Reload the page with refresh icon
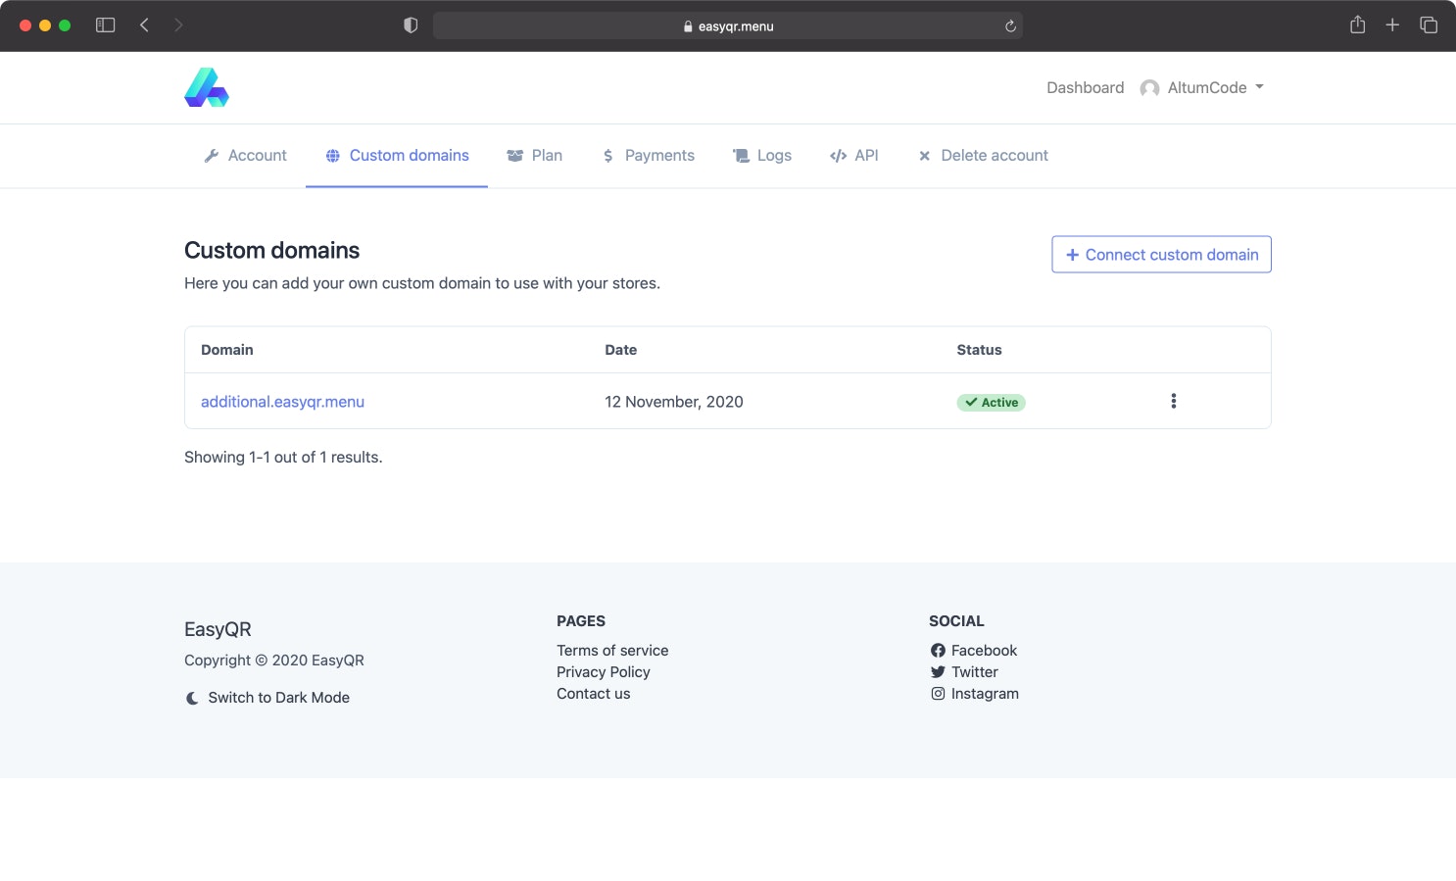The width and height of the screenshot is (1456, 881). (1010, 26)
